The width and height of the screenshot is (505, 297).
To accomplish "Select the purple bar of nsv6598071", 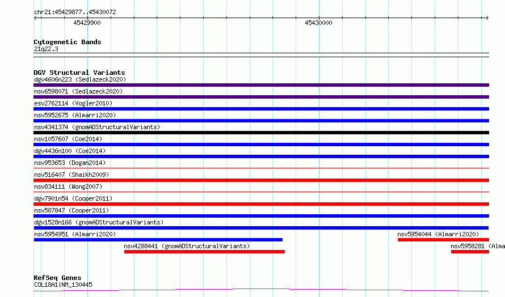I will 261,97.
